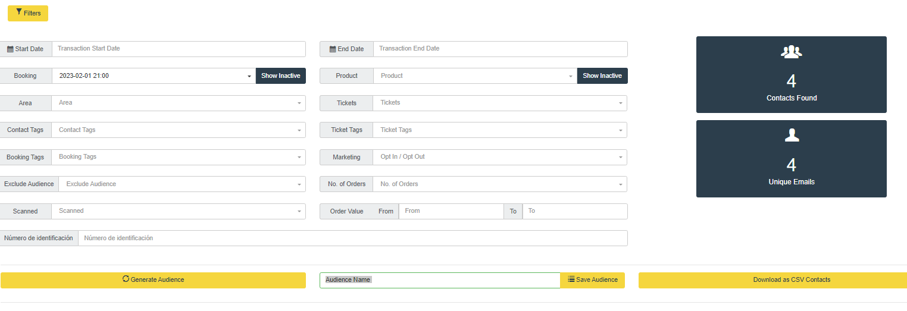Click the Order Value From field

(x=451, y=211)
